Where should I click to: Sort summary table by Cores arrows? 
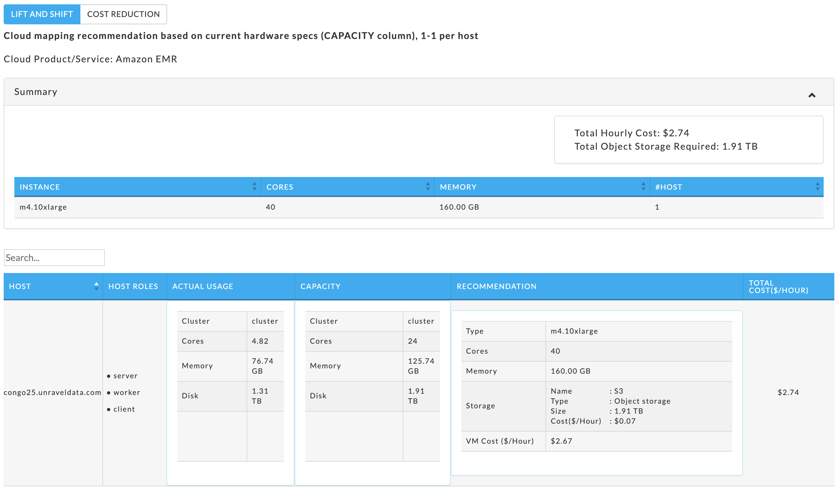tap(428, 187)
